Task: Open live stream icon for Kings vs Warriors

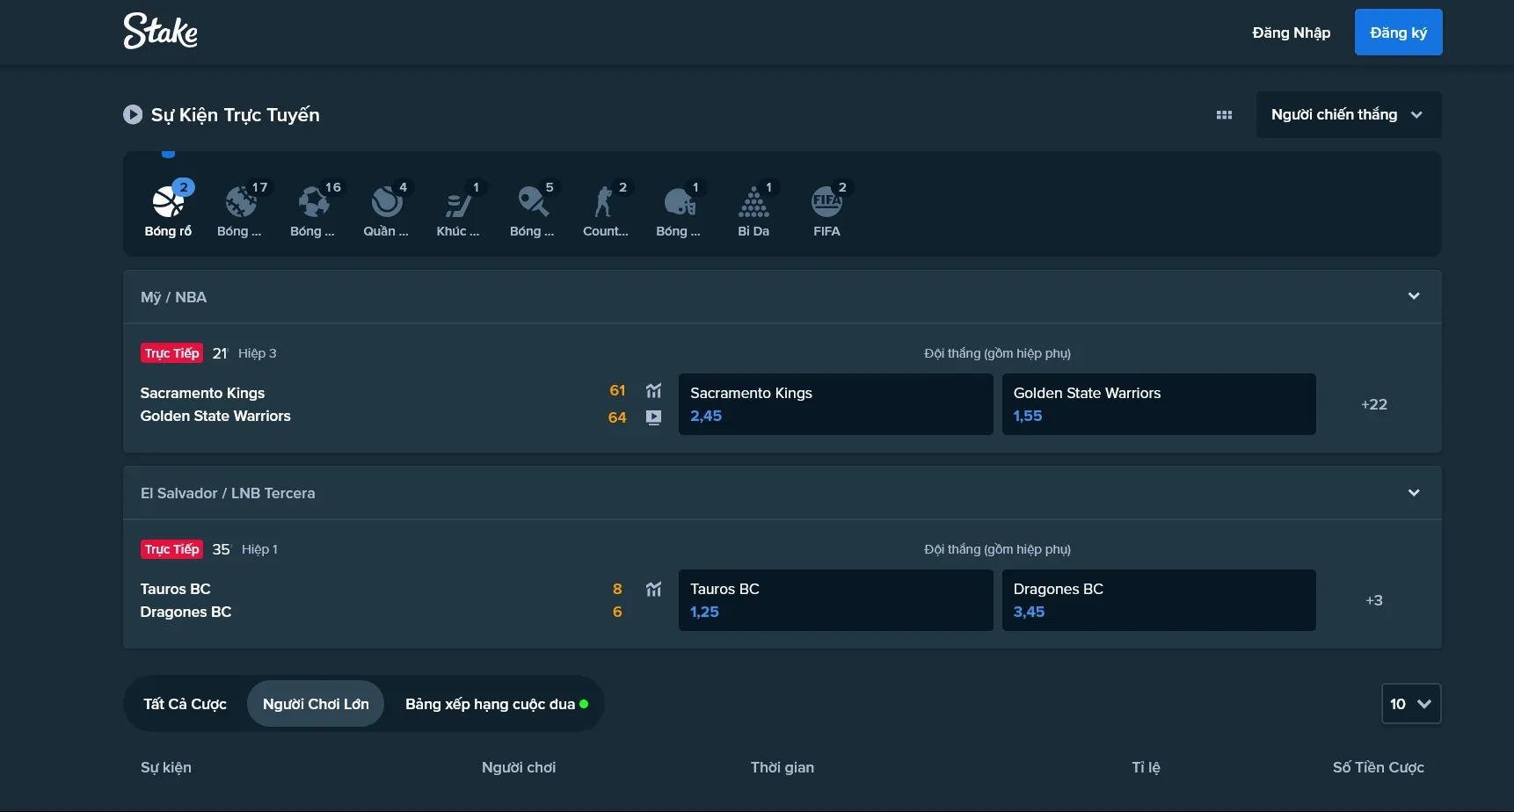Action: [653, 417]
